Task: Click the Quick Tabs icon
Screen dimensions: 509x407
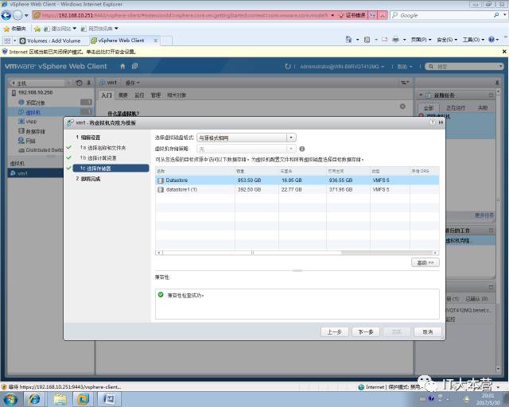Action: pos(7,41)
